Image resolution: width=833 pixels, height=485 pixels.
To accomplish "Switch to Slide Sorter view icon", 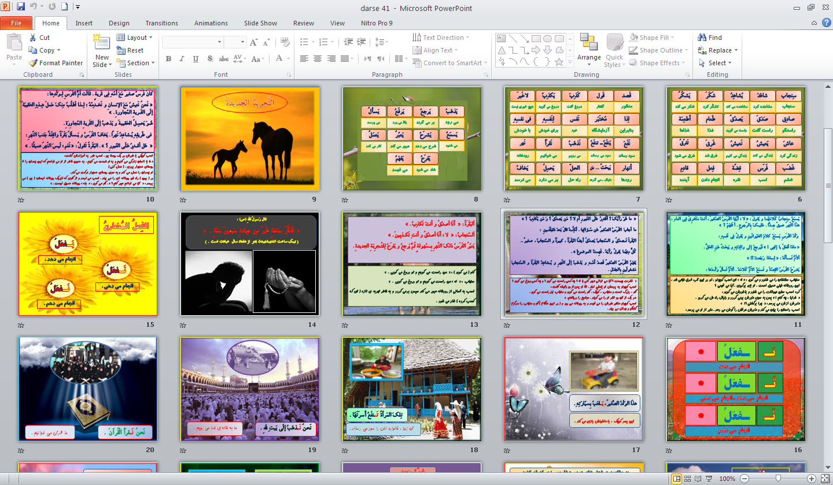I will (x=687, y=479).
